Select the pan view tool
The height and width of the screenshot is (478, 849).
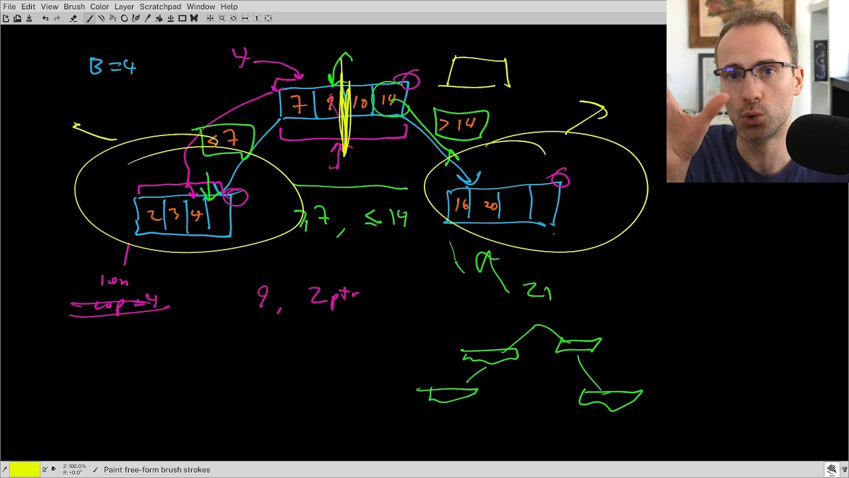[210, 19]
